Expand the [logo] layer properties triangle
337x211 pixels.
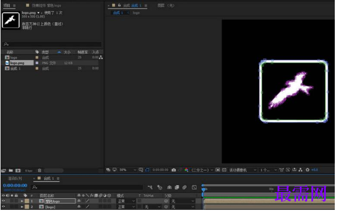pyautogui.click(x=22, y=207)
